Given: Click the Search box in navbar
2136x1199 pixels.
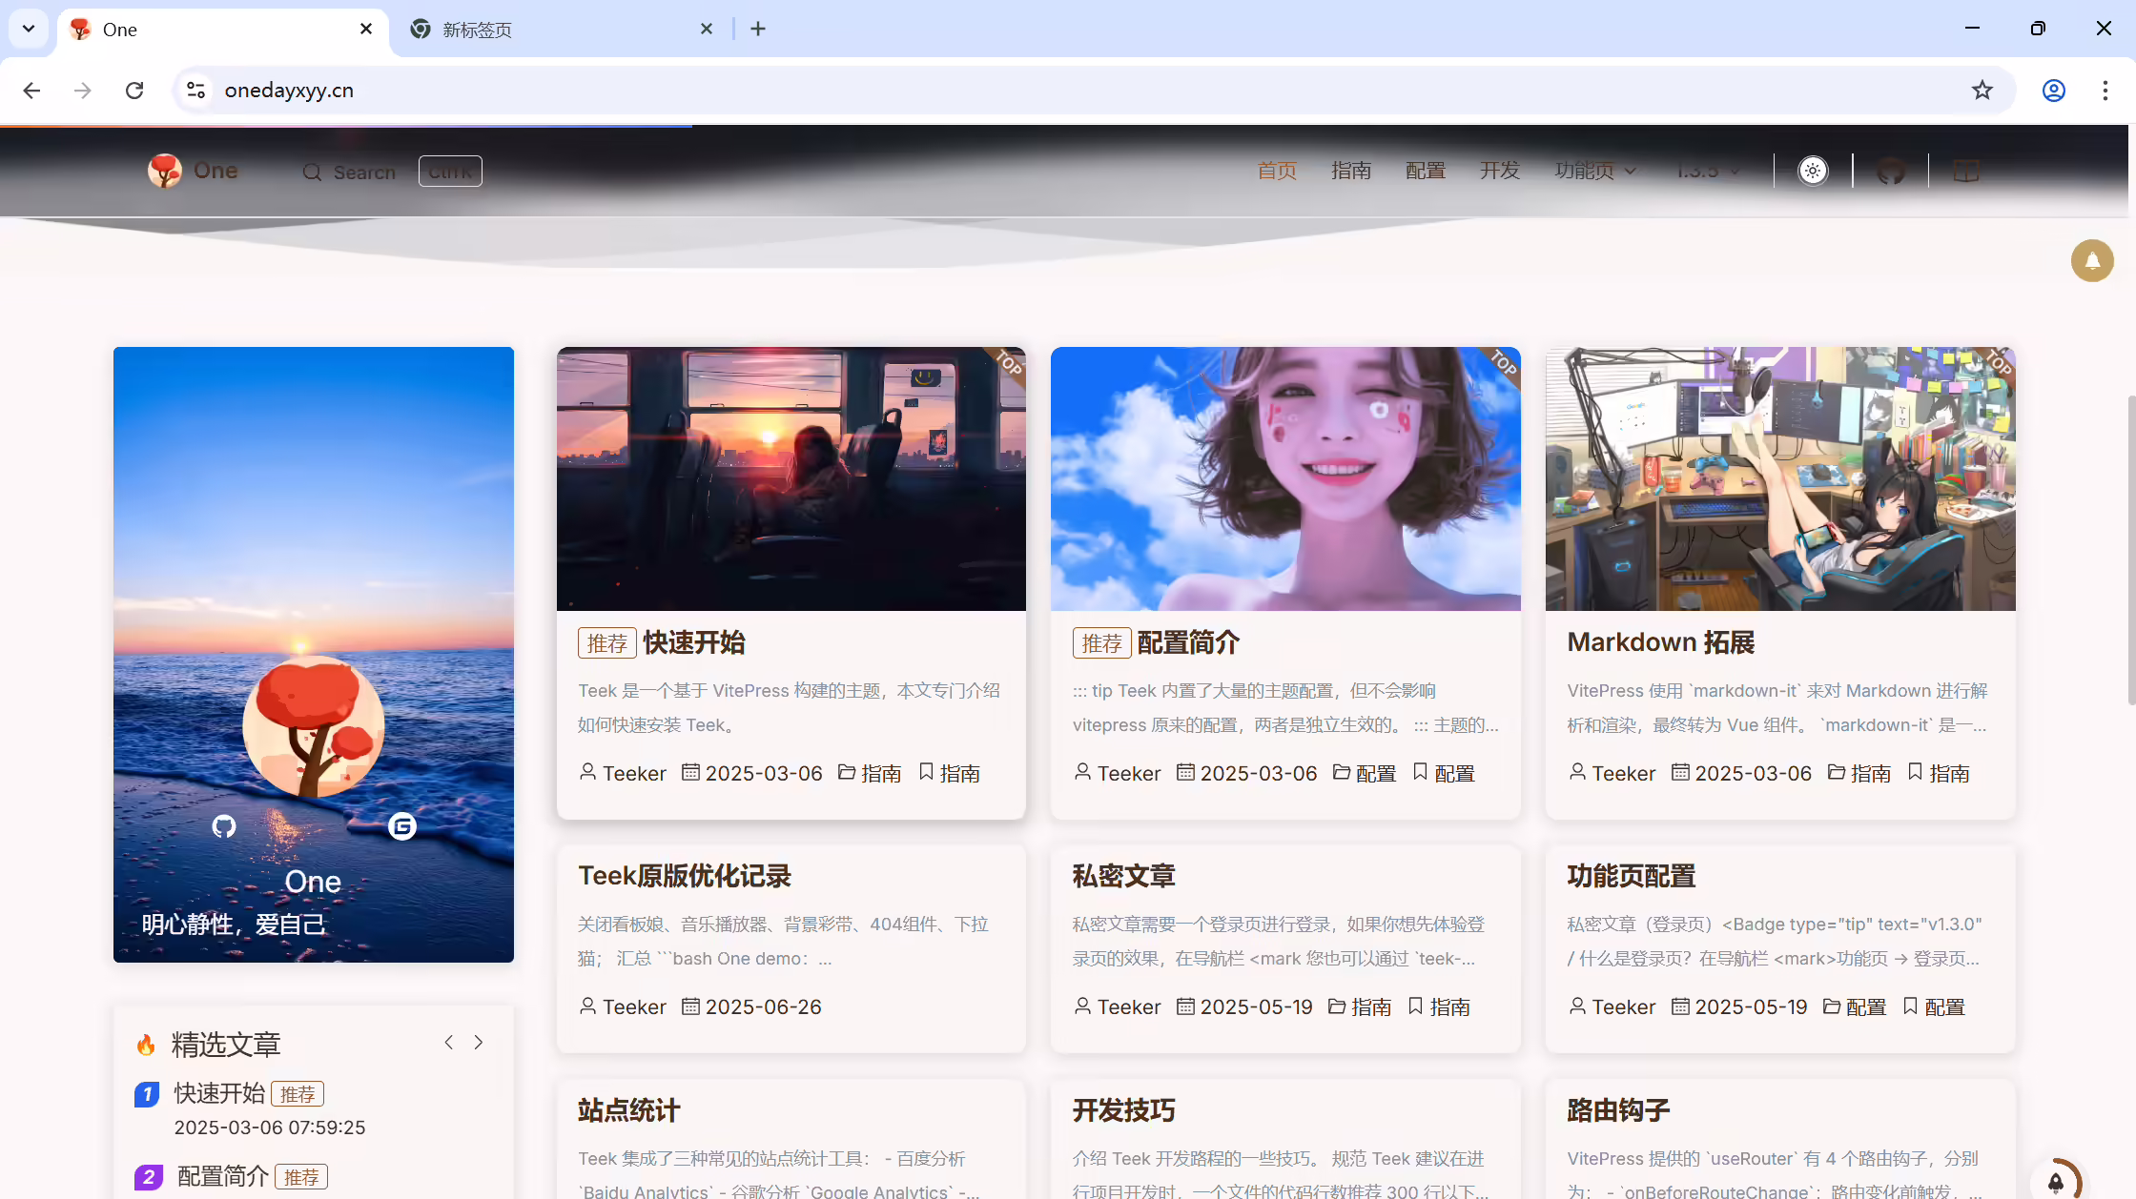Looking at the screenshot, I should point(392,172).
